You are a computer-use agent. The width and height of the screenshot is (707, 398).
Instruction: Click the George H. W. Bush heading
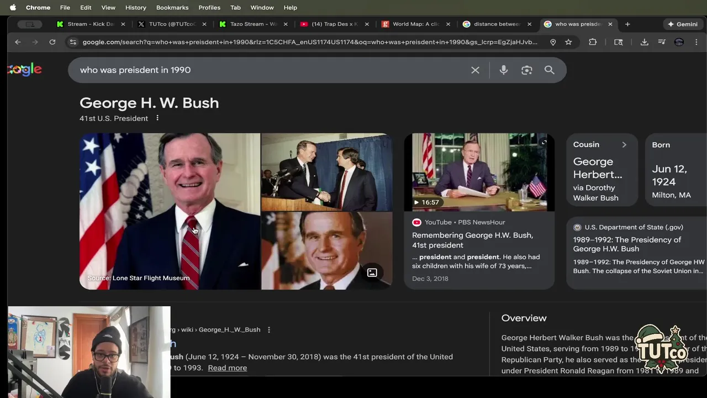click(149, 103)
